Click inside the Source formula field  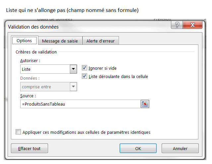tap(79, 104)
